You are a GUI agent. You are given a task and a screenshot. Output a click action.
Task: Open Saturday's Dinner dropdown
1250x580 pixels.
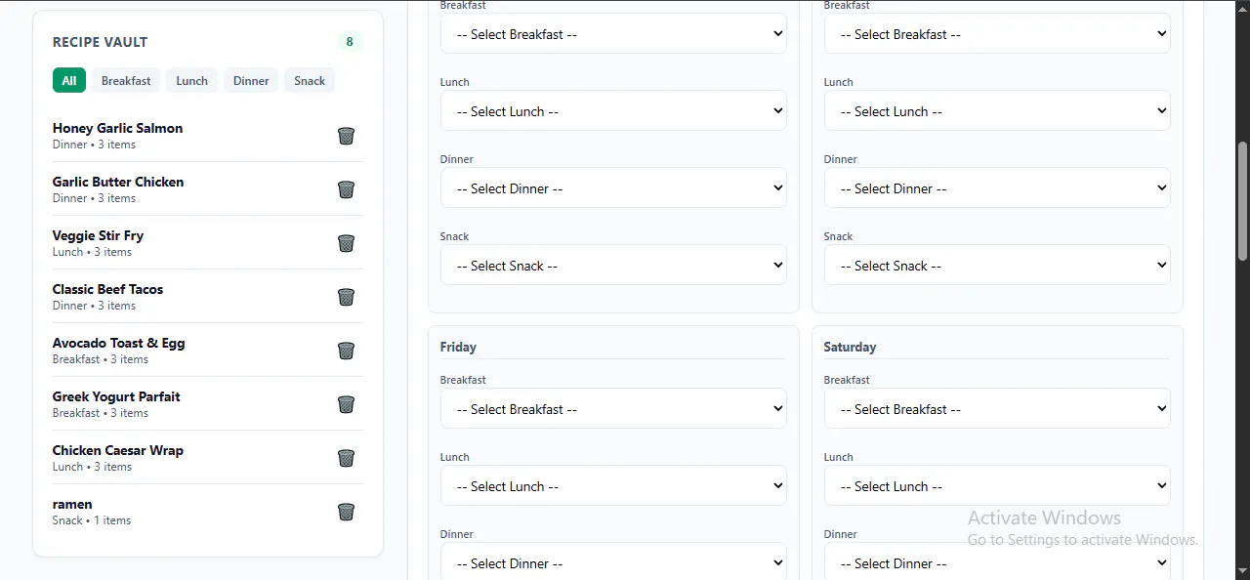997,561
